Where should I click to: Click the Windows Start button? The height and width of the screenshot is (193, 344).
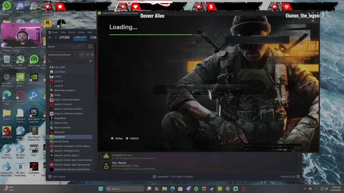click(x=101, y=189)
